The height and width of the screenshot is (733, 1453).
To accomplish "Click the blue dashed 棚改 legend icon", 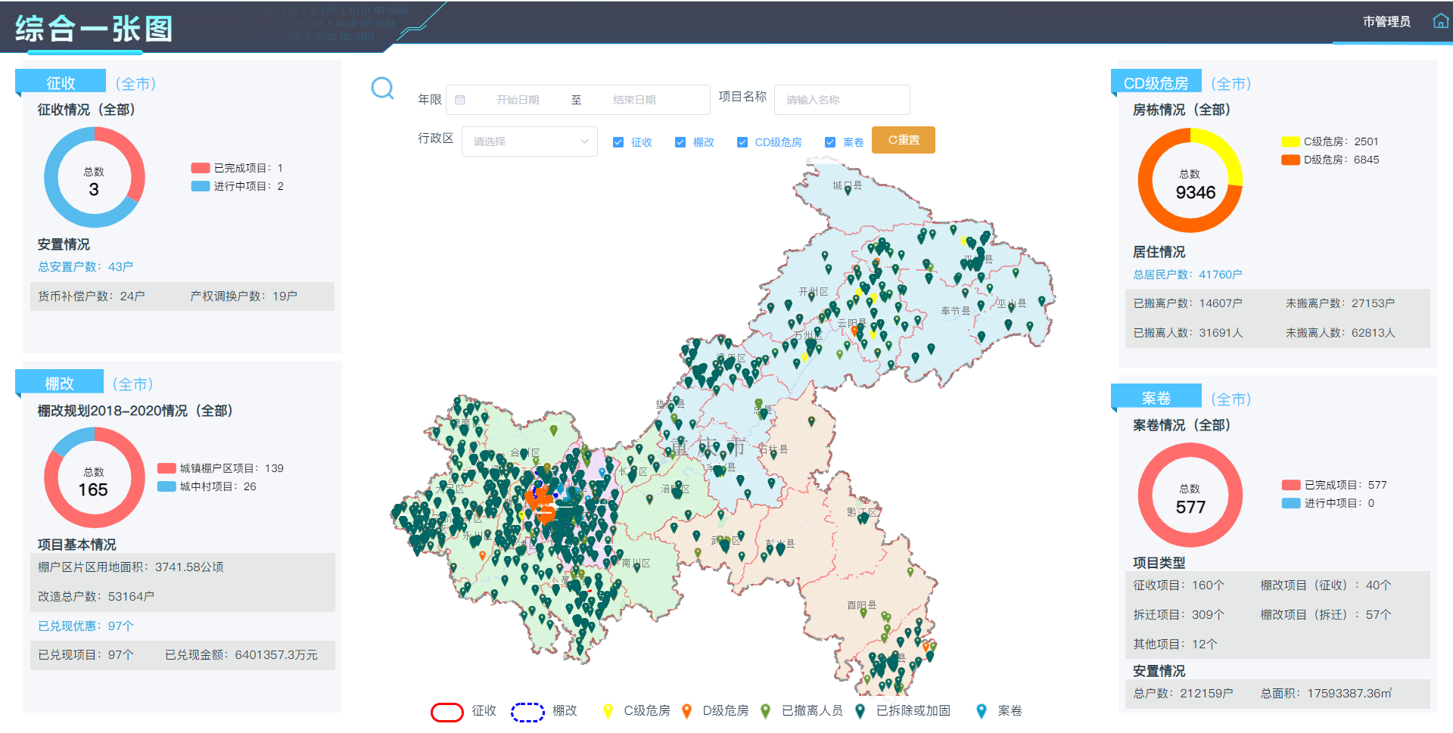I will [x=527, y=712].
